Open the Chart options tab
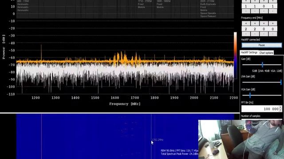 [266, 53]
